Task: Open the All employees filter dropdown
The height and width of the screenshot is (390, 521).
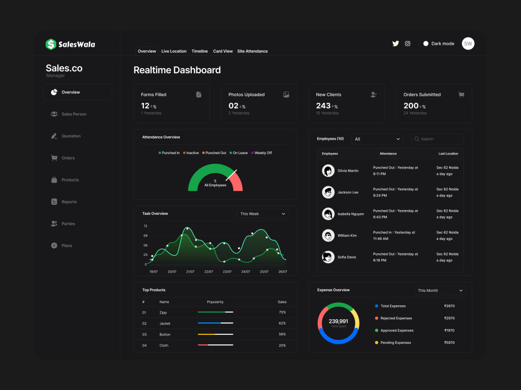Action: tap(377, 139)
